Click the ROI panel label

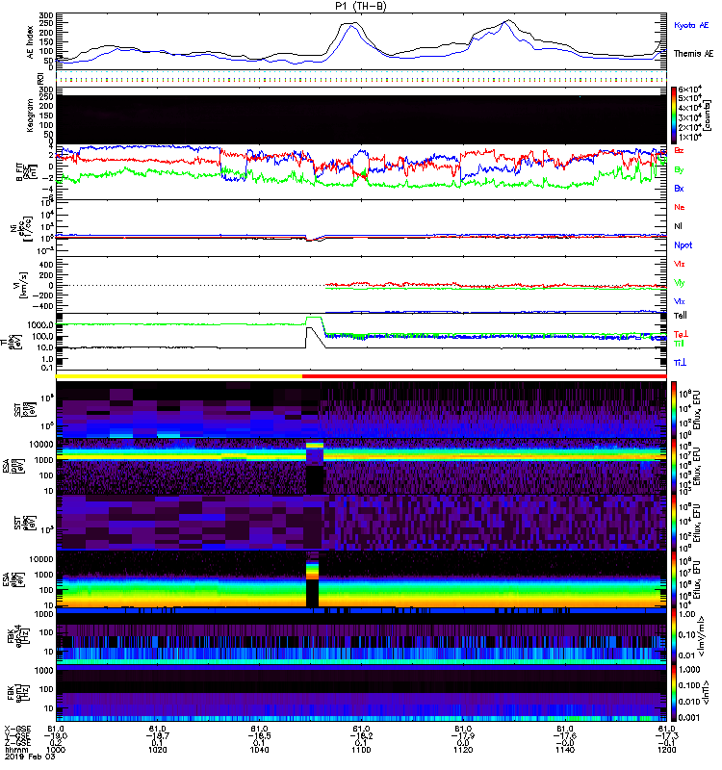(x=40, y=78)
